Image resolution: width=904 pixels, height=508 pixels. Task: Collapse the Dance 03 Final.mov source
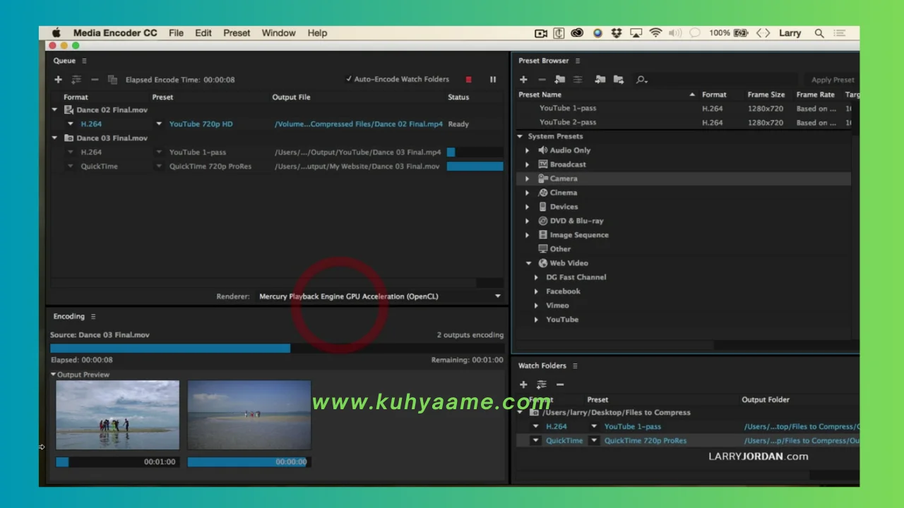(55, 138)
